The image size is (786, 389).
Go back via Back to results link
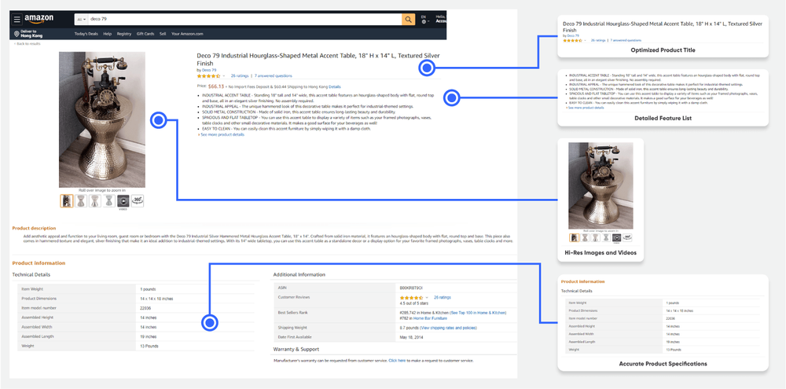click(28, 43)
